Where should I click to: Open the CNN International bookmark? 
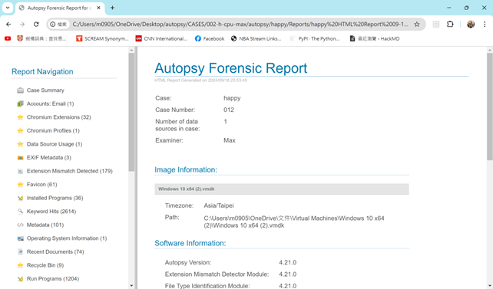click(x=161, y=38)
